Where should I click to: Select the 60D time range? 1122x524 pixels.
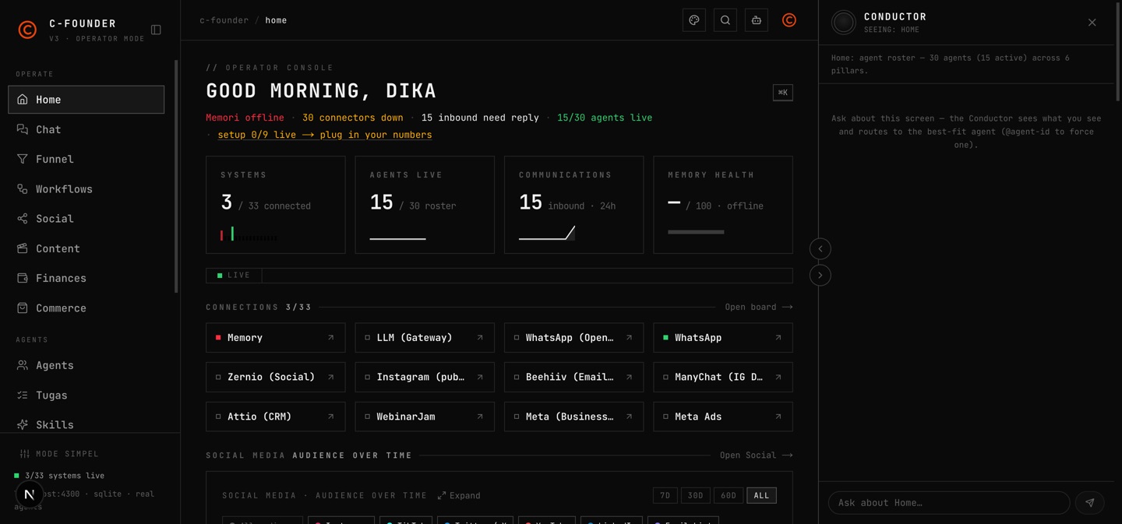click(729, 495)
